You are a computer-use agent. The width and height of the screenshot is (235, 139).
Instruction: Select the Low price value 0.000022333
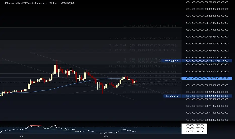pos(207,96)
